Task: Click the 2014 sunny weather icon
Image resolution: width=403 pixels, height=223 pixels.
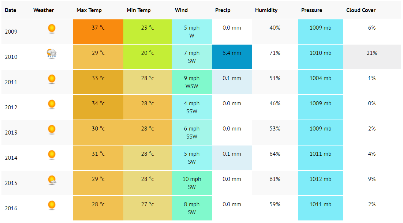Action: pos(52,155)
